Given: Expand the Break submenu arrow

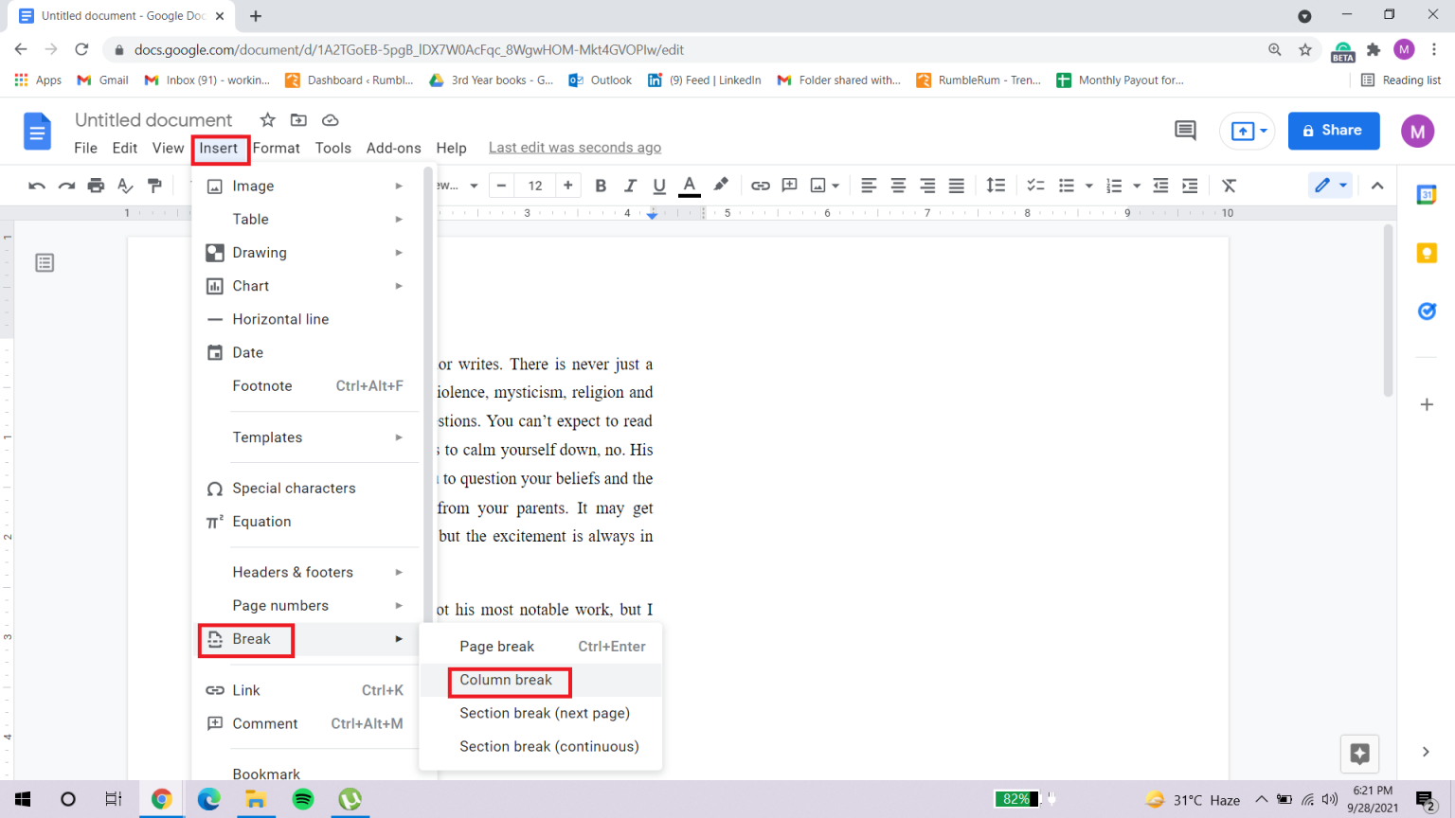Looking at the screenshot, I should 398,639.
